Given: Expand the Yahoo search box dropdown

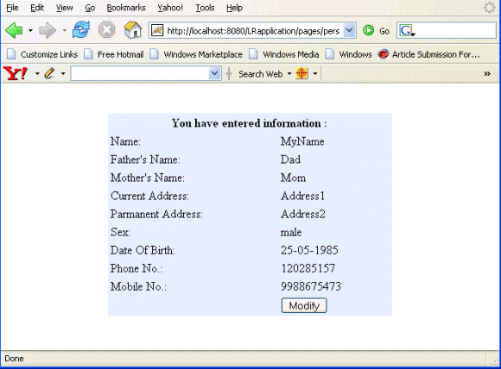Looking at the screenshot, I should tap(215, 73).
